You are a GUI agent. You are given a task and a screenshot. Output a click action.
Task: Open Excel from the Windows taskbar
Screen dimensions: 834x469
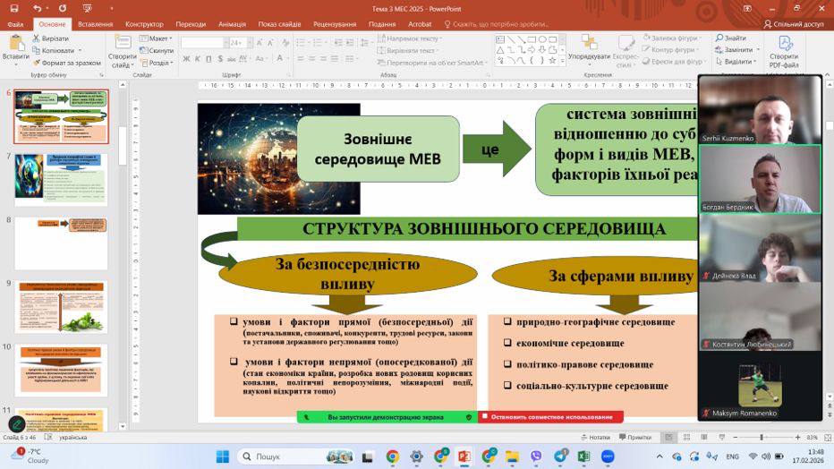pyautogui.click(x=584, y=456)
